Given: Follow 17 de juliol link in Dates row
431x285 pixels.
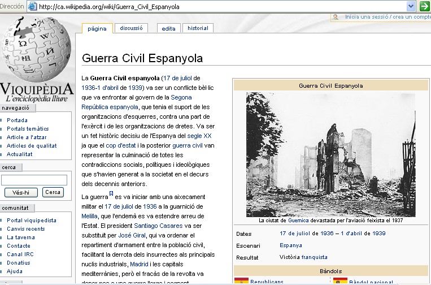Looking at the screenshot, I should click(x=295, y=234).
